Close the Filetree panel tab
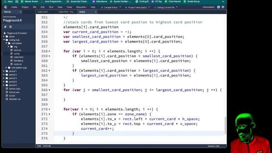This screenshot has height=153, width=272. point(20,12)
